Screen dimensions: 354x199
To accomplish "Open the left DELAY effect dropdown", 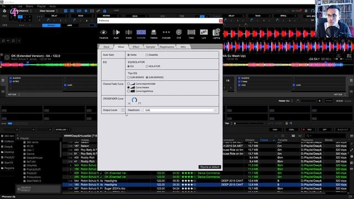I will tap(56, 16).
